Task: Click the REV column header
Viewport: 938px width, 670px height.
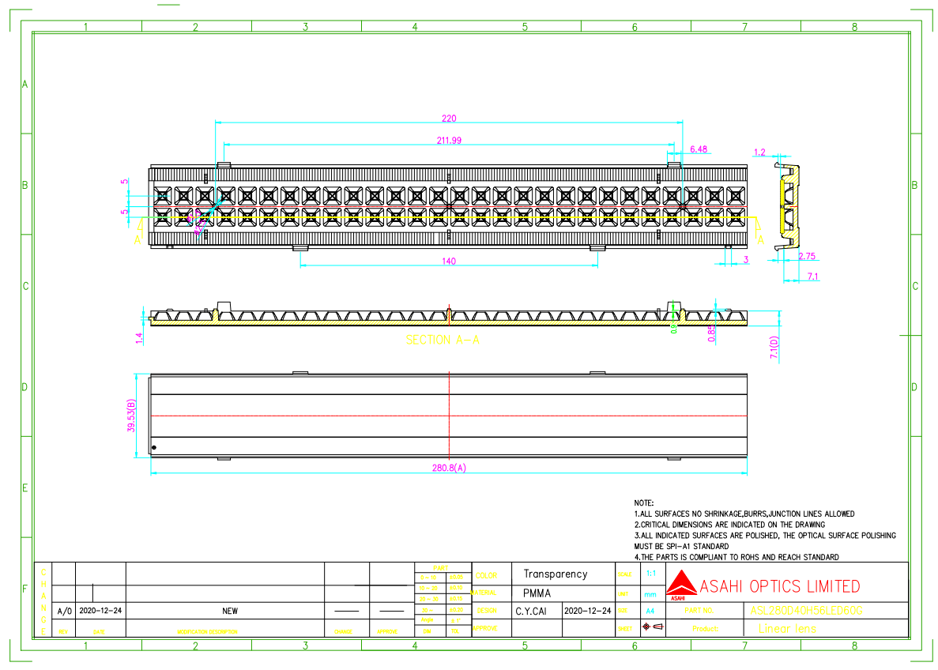Action: click(x=63, y=632)
